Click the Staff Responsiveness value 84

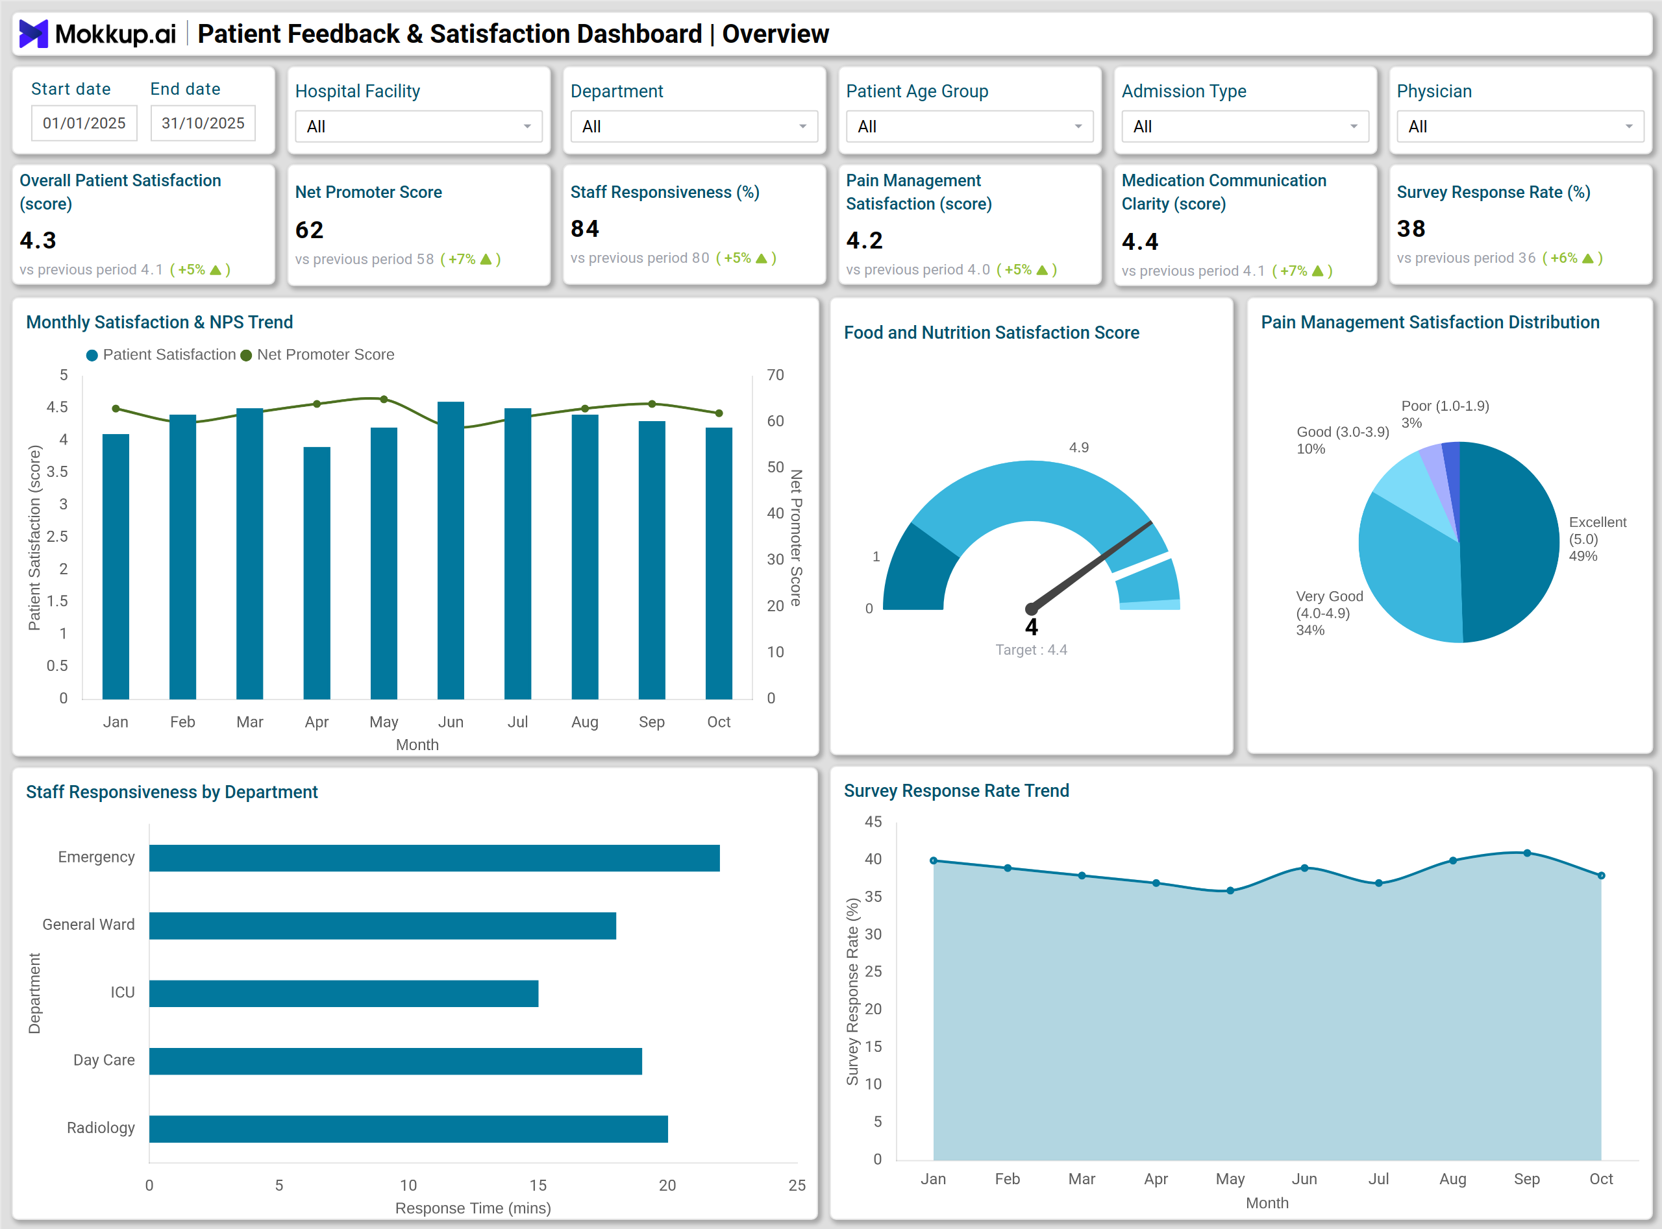[x=585, y=228]
